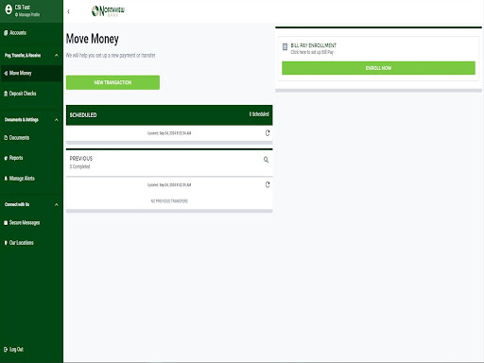The width and height of the screenshot is (484, 363).
Task: Select Move Money in the sidebar
Action: point(31,73)
